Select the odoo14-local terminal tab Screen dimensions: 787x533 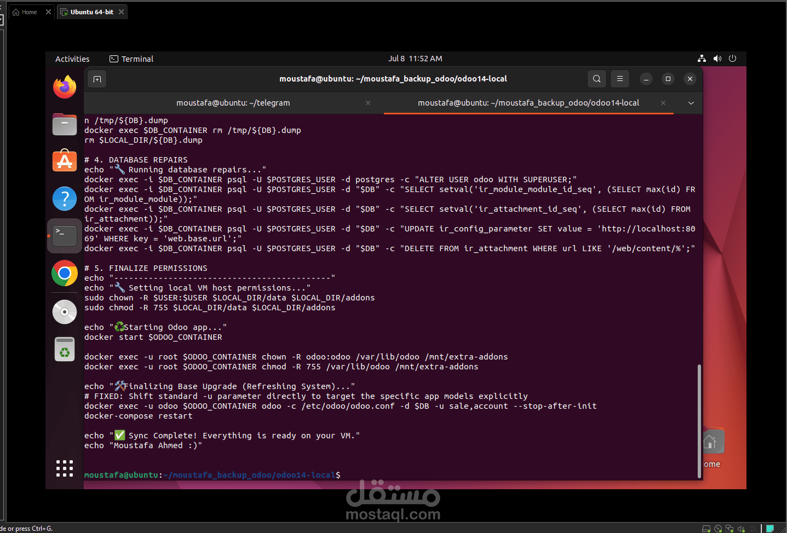pos(529,103)
